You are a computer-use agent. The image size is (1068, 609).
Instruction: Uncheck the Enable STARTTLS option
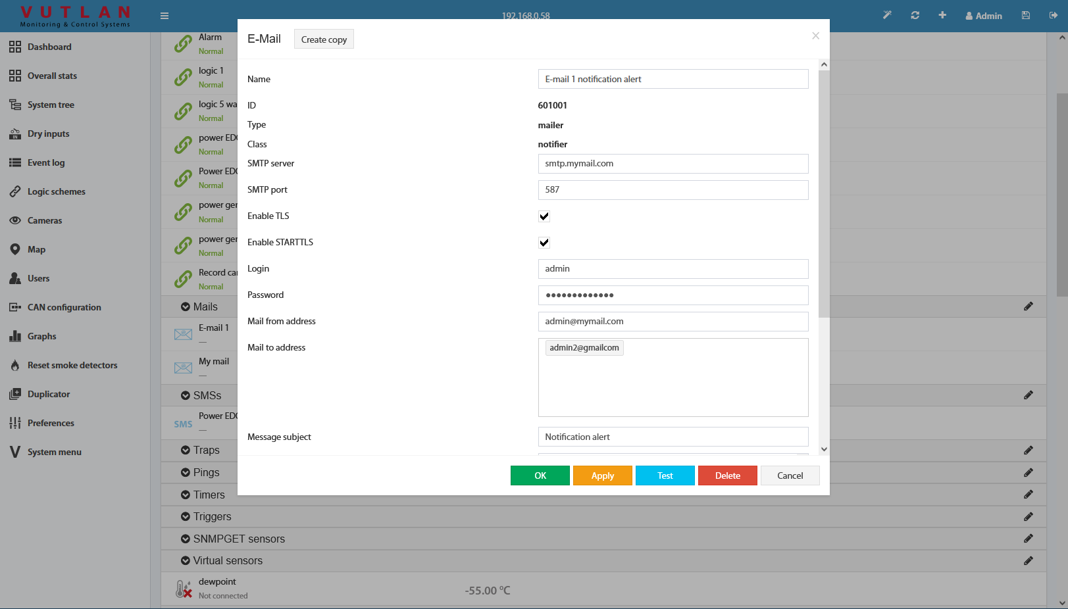coord(544,242)
